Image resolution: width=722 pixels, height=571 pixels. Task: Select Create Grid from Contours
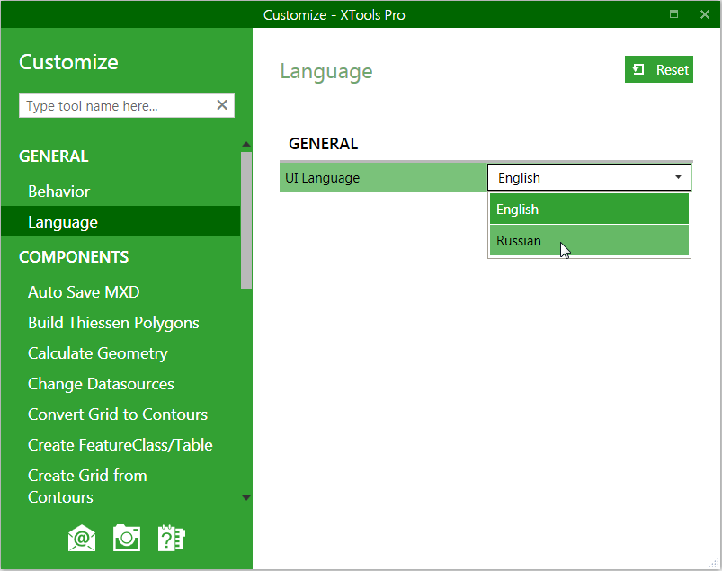[x=87, y=486]
